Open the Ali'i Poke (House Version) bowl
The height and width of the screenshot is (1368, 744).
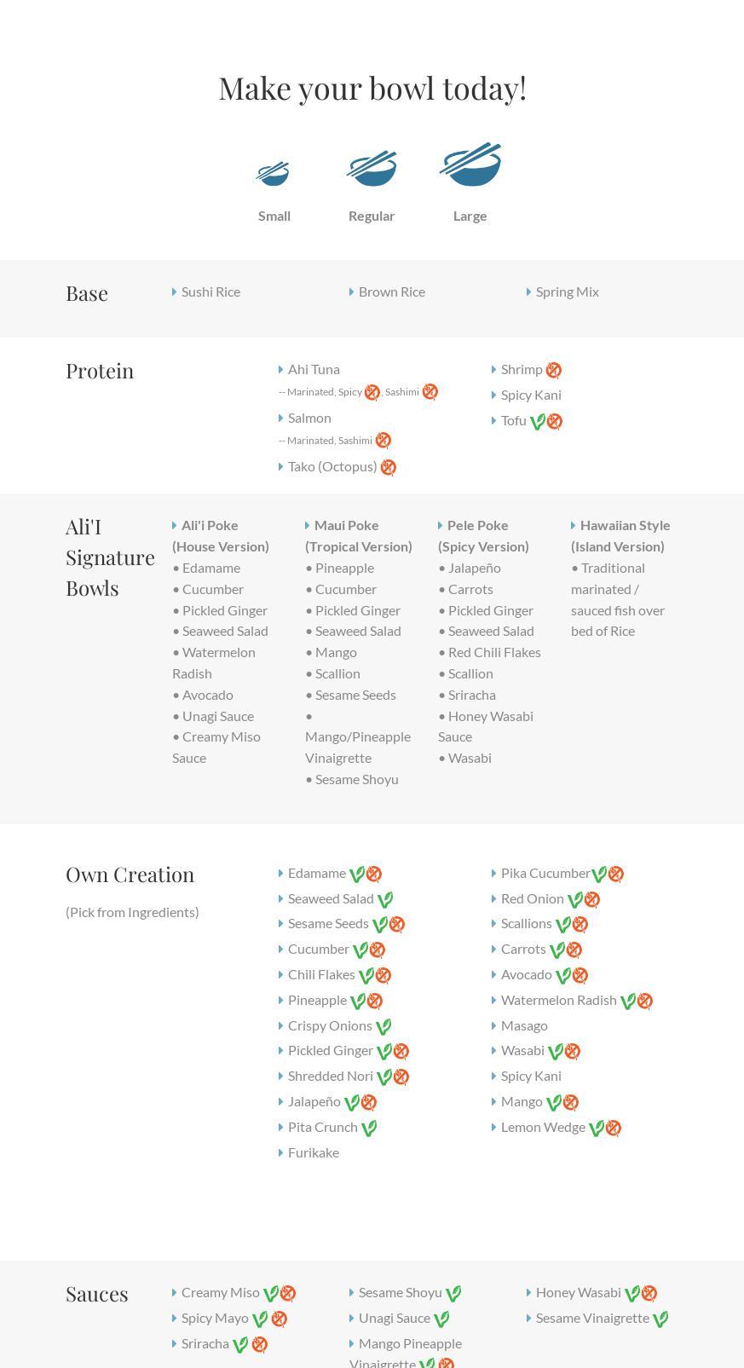[220, 536]
